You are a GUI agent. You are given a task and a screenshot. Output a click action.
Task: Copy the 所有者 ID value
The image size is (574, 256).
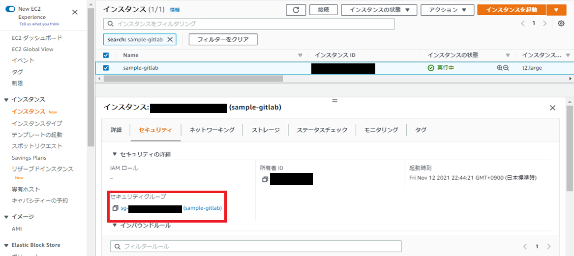pyautogui.click(x=265, y=179)
